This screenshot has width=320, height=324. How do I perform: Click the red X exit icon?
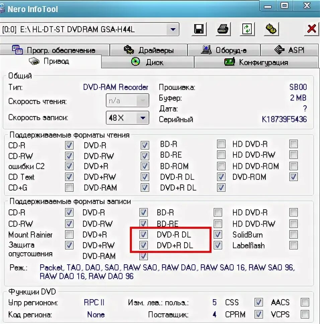pos(311,29)
